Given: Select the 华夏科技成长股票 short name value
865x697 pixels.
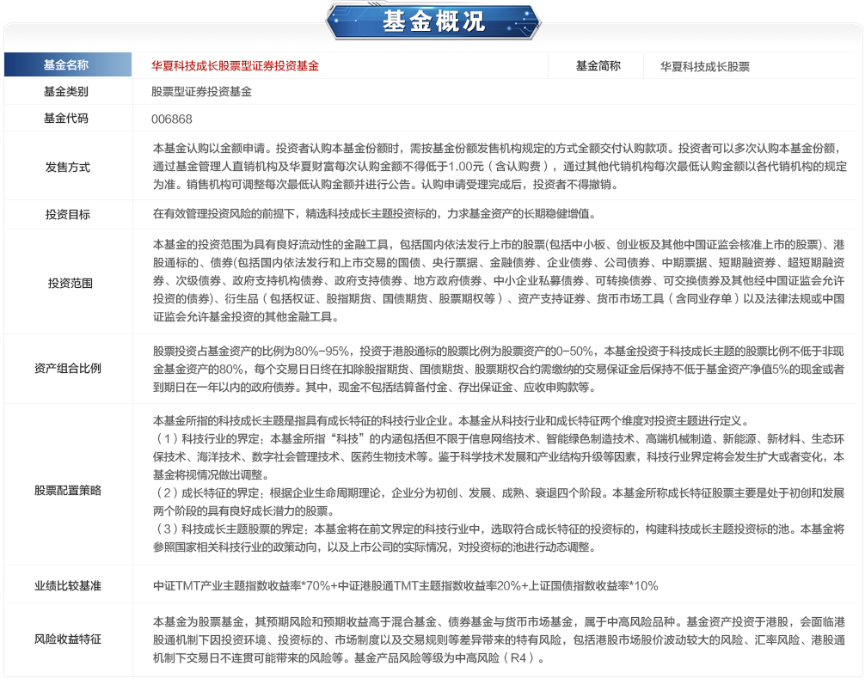Looking at the screenshot, I should [x=704, y=66].
